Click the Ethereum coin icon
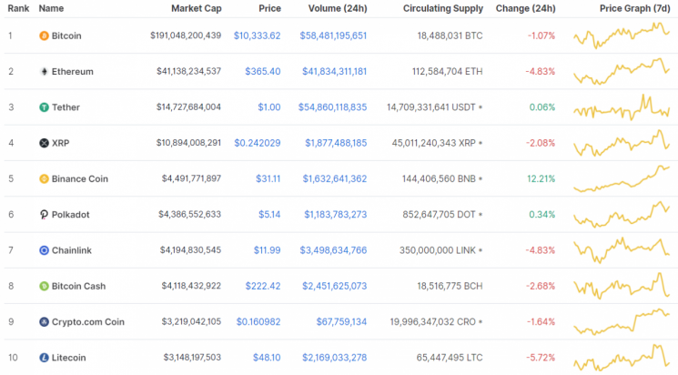678x375 pixels. (x=44, y=72)
